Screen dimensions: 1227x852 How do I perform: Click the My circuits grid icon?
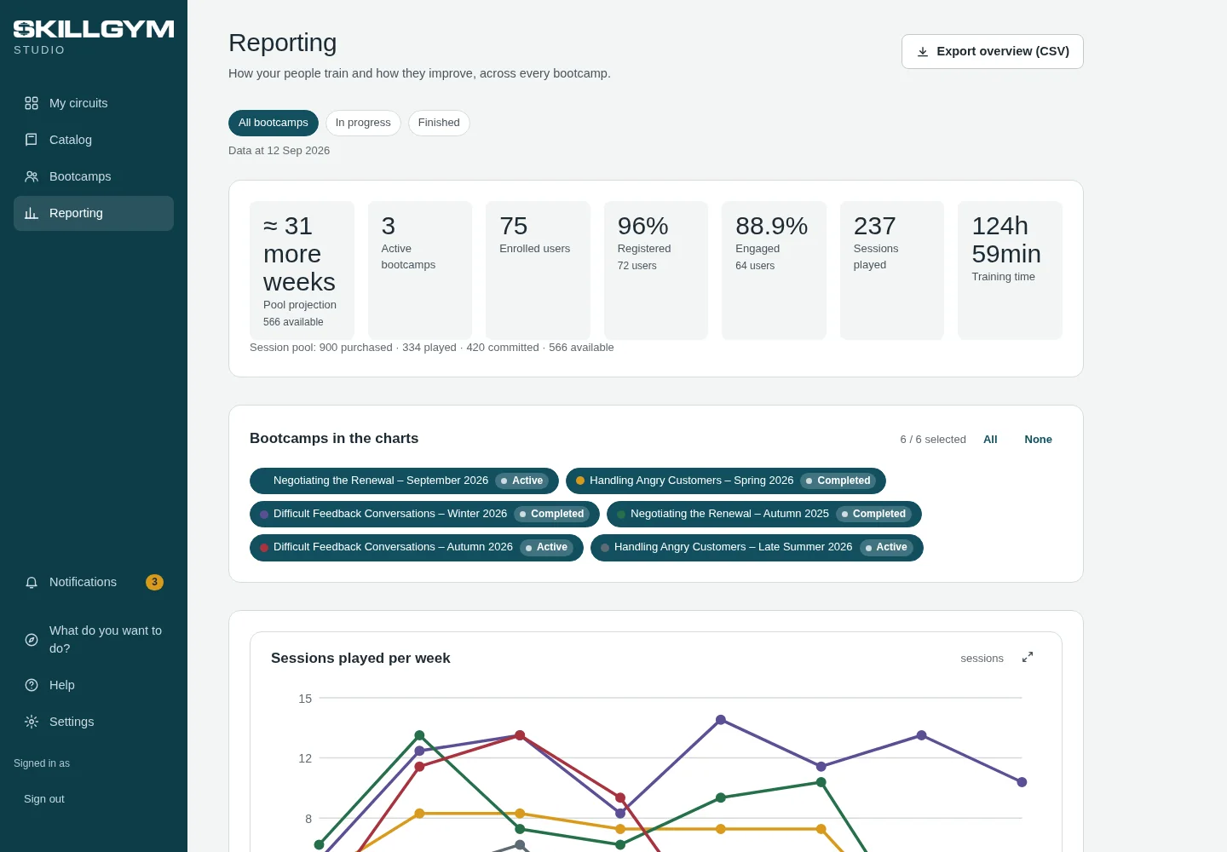point(32,103)
